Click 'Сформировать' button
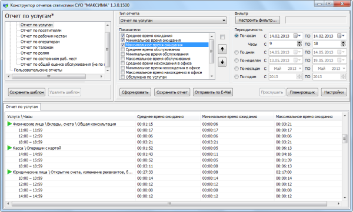 point(135,92)
